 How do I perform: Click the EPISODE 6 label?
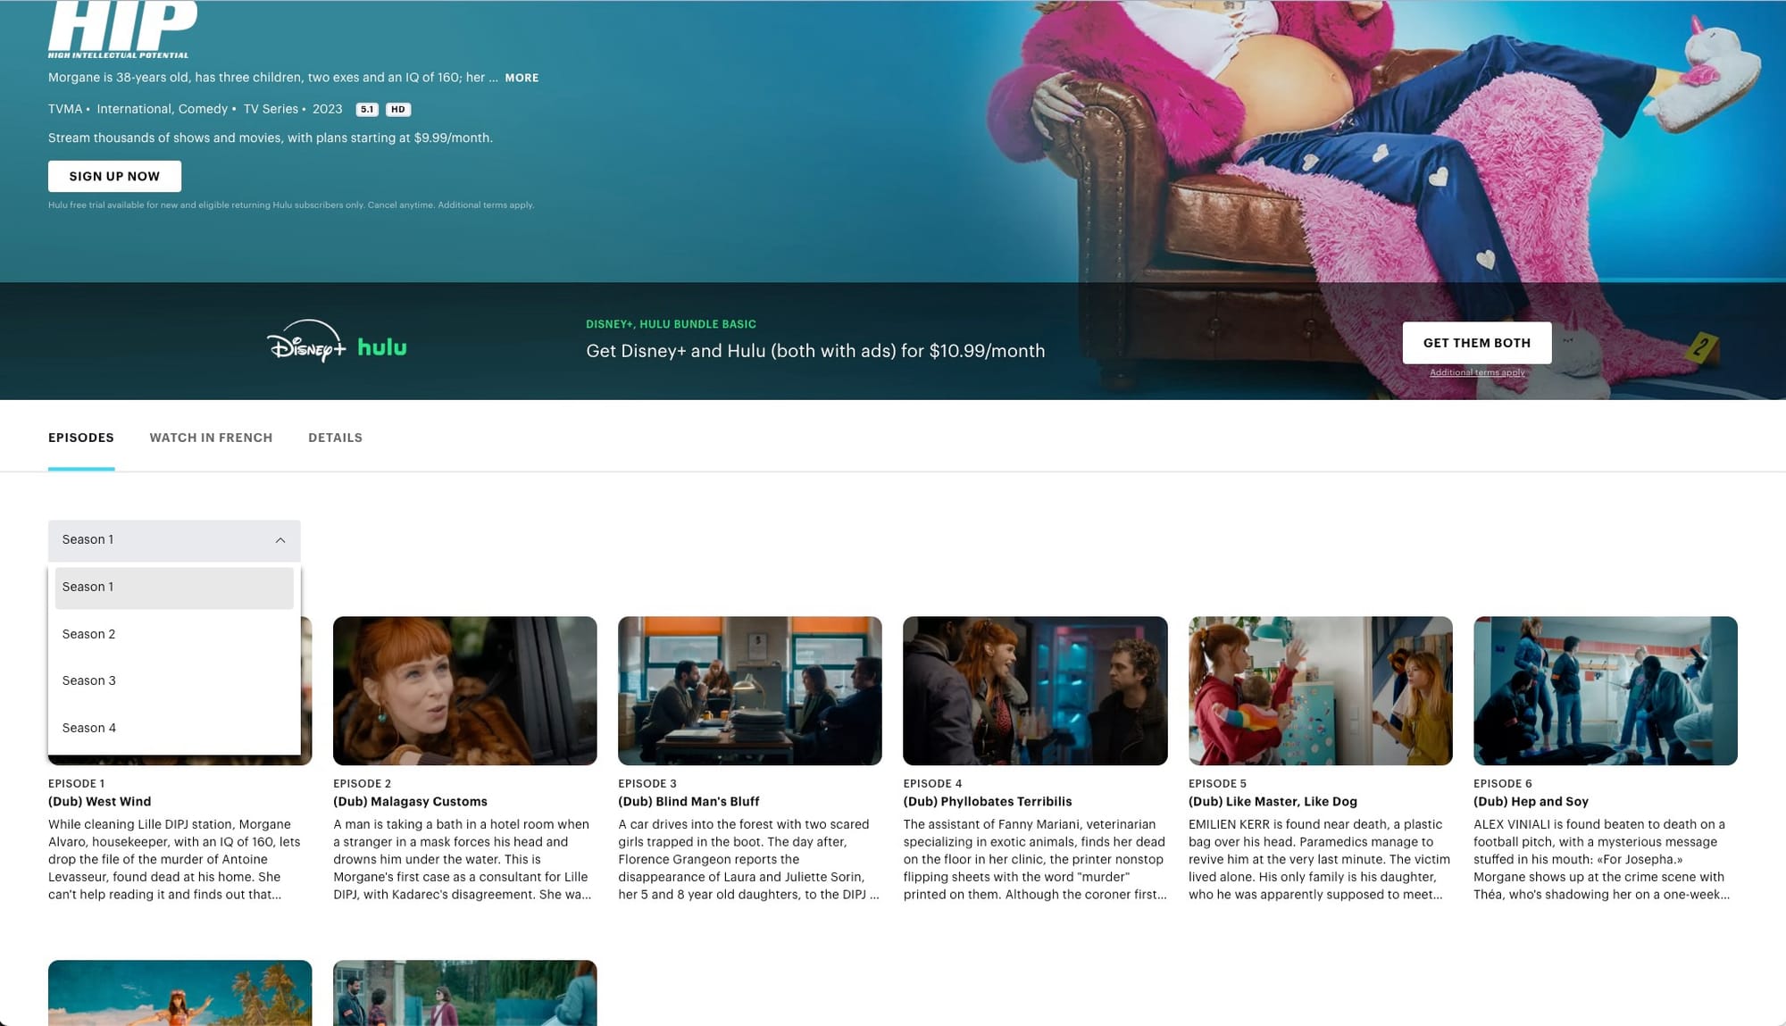(1503, 783)
